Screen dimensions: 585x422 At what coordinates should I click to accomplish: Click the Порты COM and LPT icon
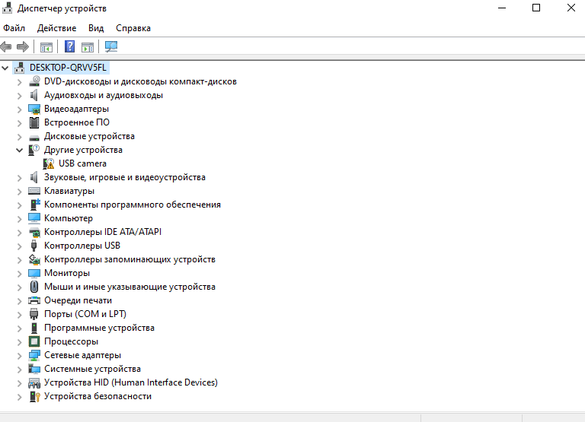point(34,314)
